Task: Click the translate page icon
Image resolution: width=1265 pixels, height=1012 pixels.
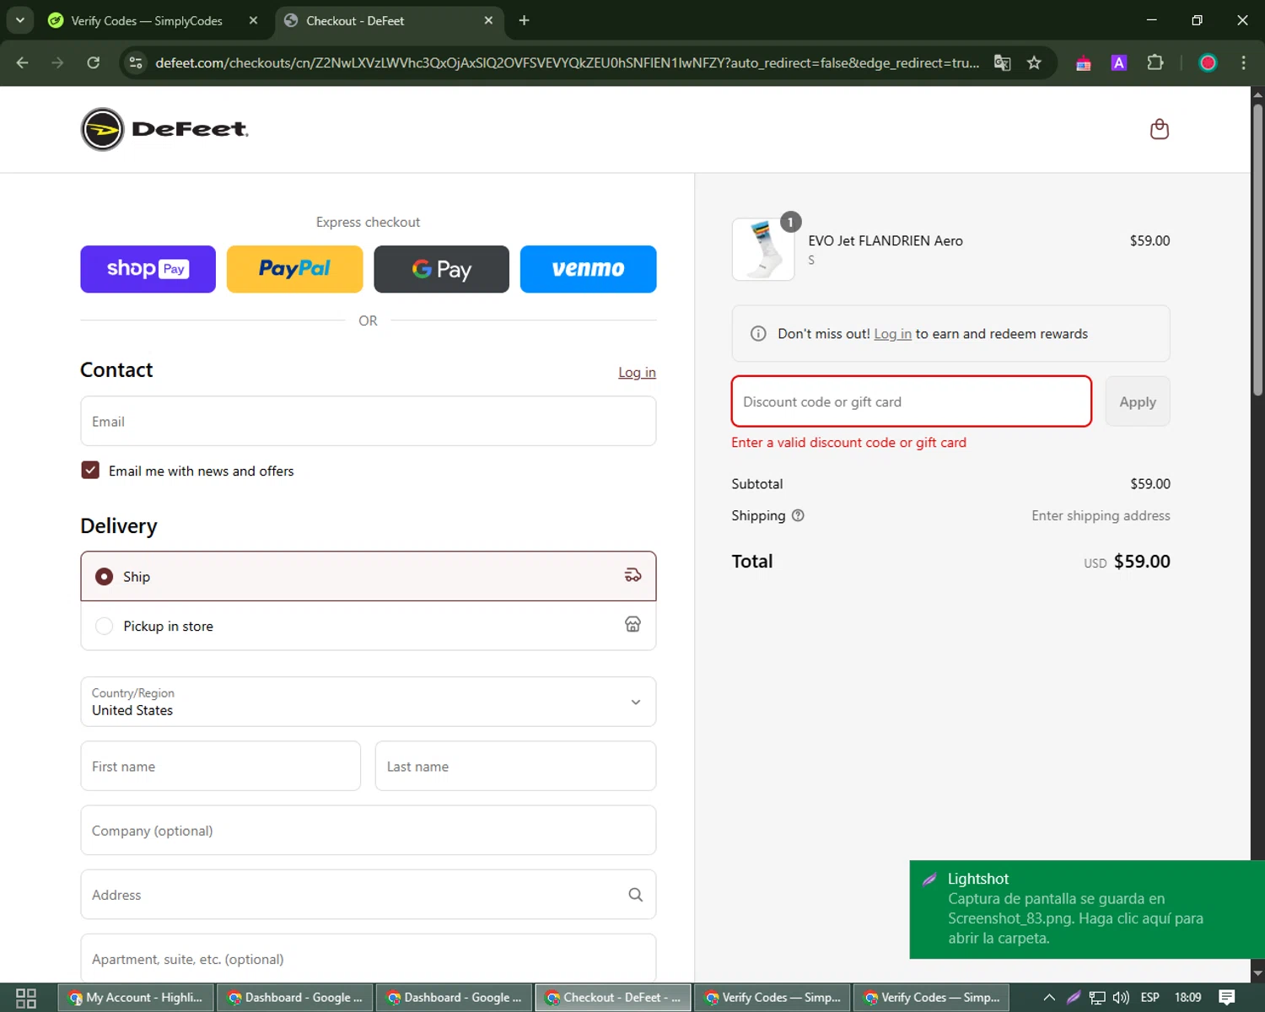Action: point(1002,62)
